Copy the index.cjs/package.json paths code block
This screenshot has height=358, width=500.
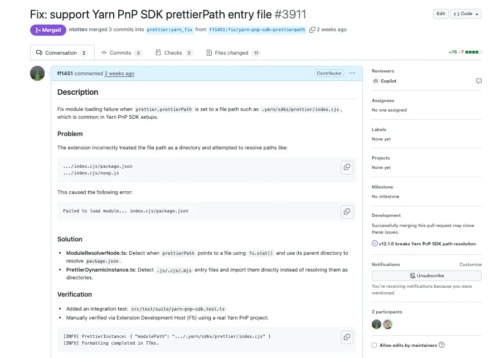coord(347,167)
